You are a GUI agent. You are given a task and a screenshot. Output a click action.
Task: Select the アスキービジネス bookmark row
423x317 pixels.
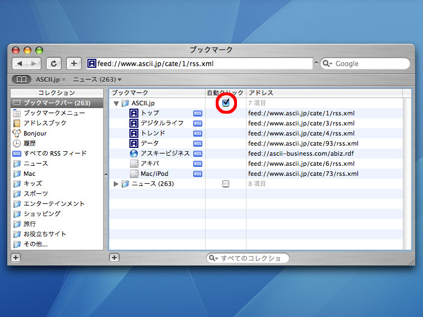point(165,153)
